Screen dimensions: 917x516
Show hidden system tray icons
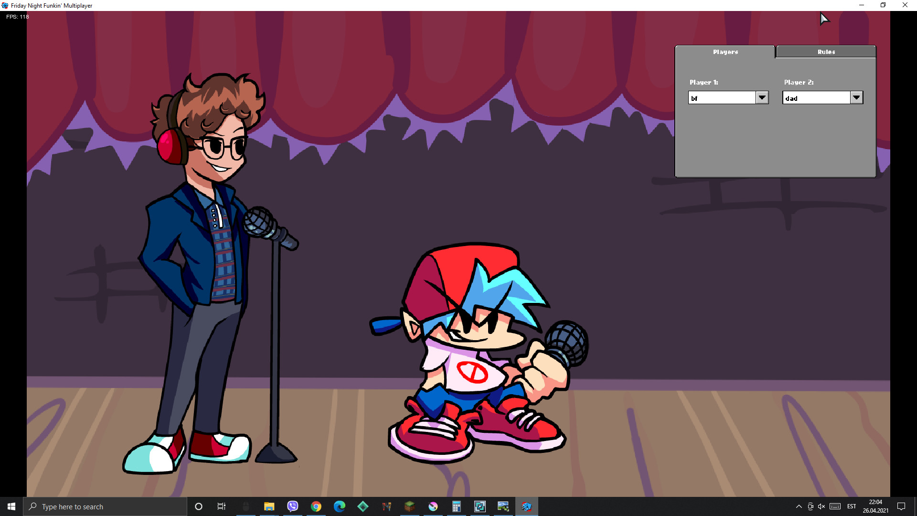tap(799, 506)
